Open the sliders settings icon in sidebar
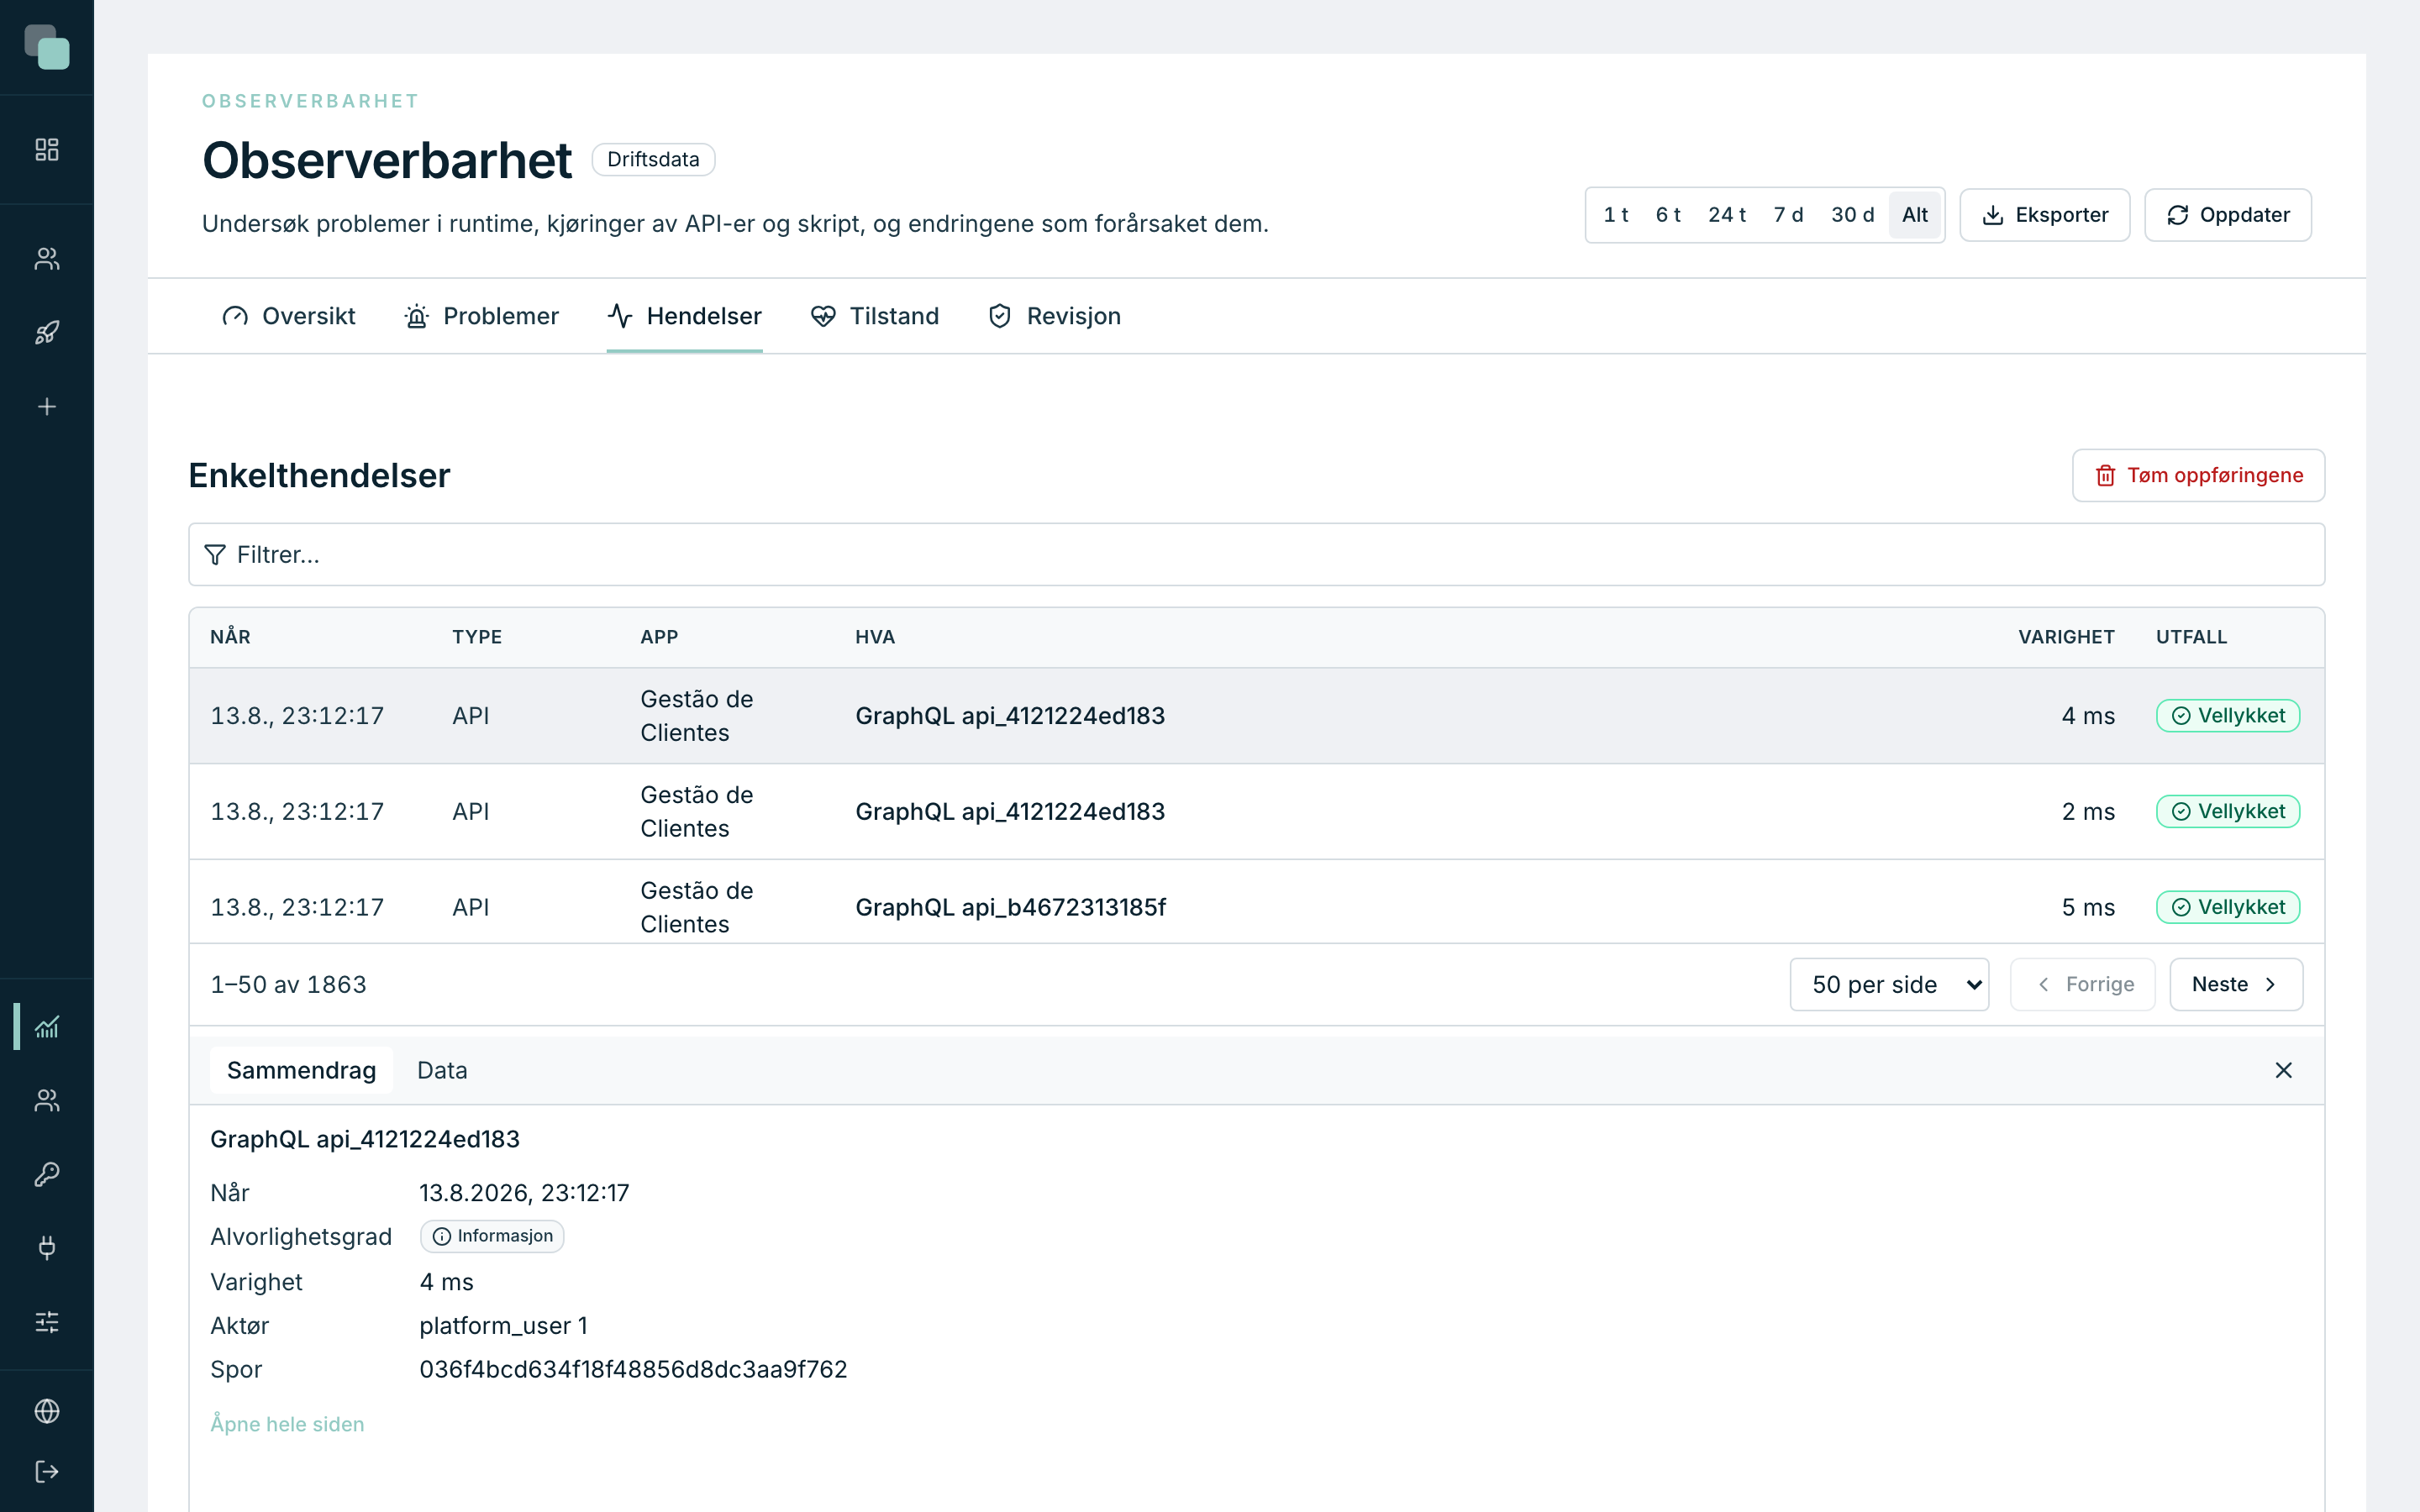 47,1322
